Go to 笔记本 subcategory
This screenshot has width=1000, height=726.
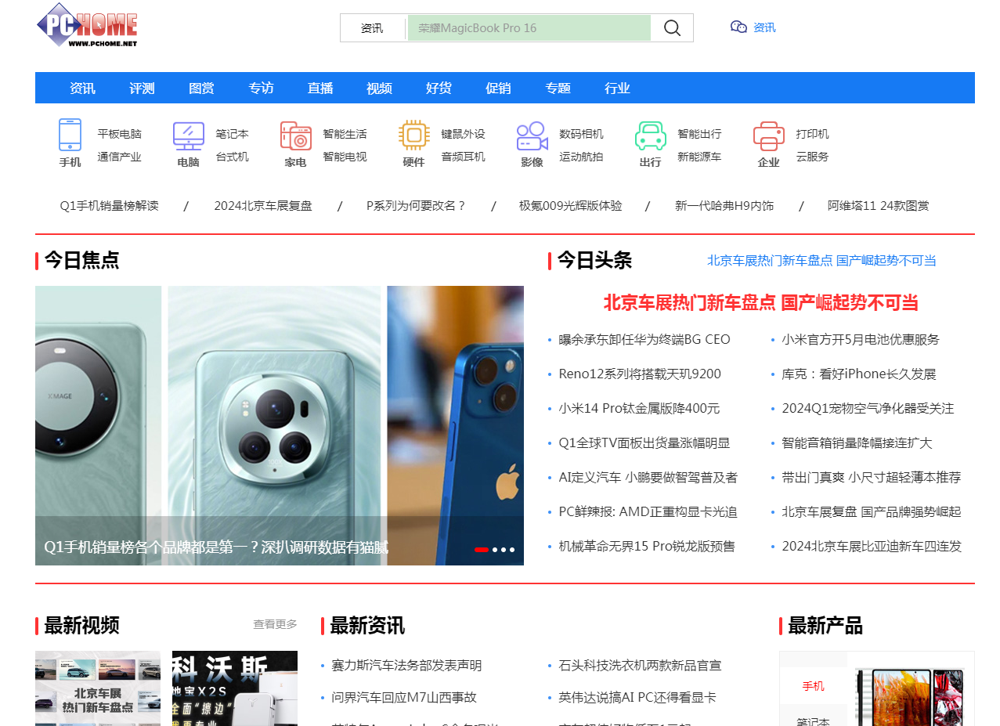click(232, 134)
